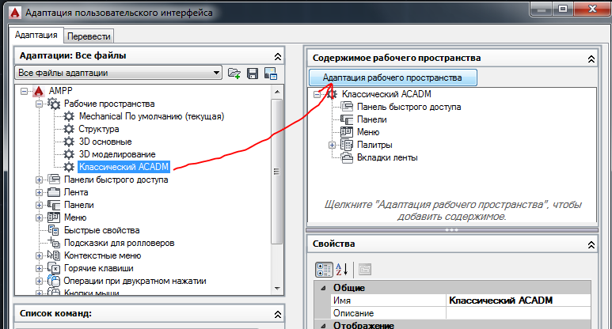Select Классический ACADM root in workspace contents

386,94
